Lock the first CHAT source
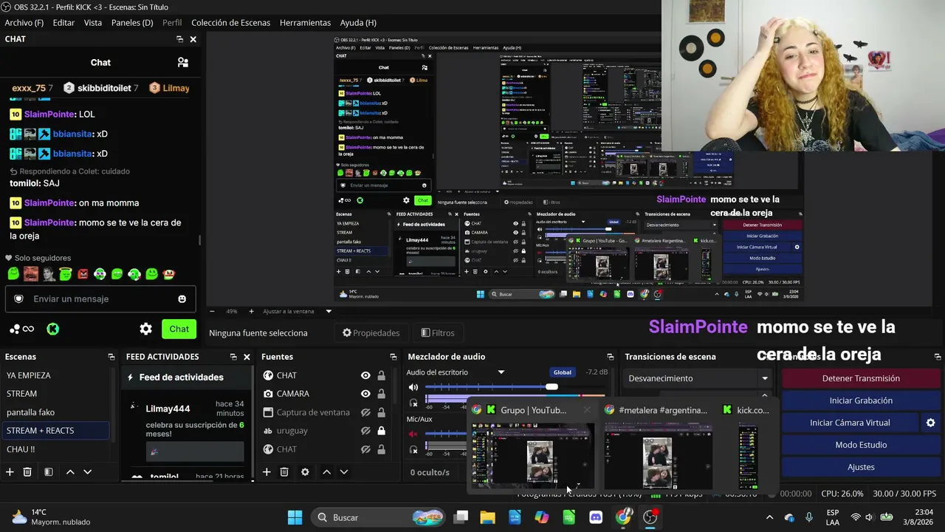The image size is (945, 532). coord(381,375)
